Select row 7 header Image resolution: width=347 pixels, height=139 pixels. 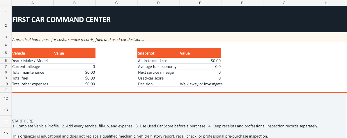[x=6, y=66]
